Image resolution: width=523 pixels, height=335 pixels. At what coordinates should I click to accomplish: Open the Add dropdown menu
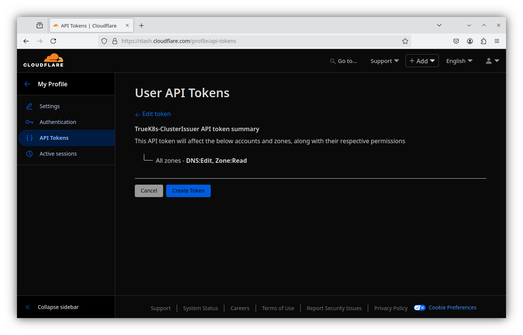[422, 61]
